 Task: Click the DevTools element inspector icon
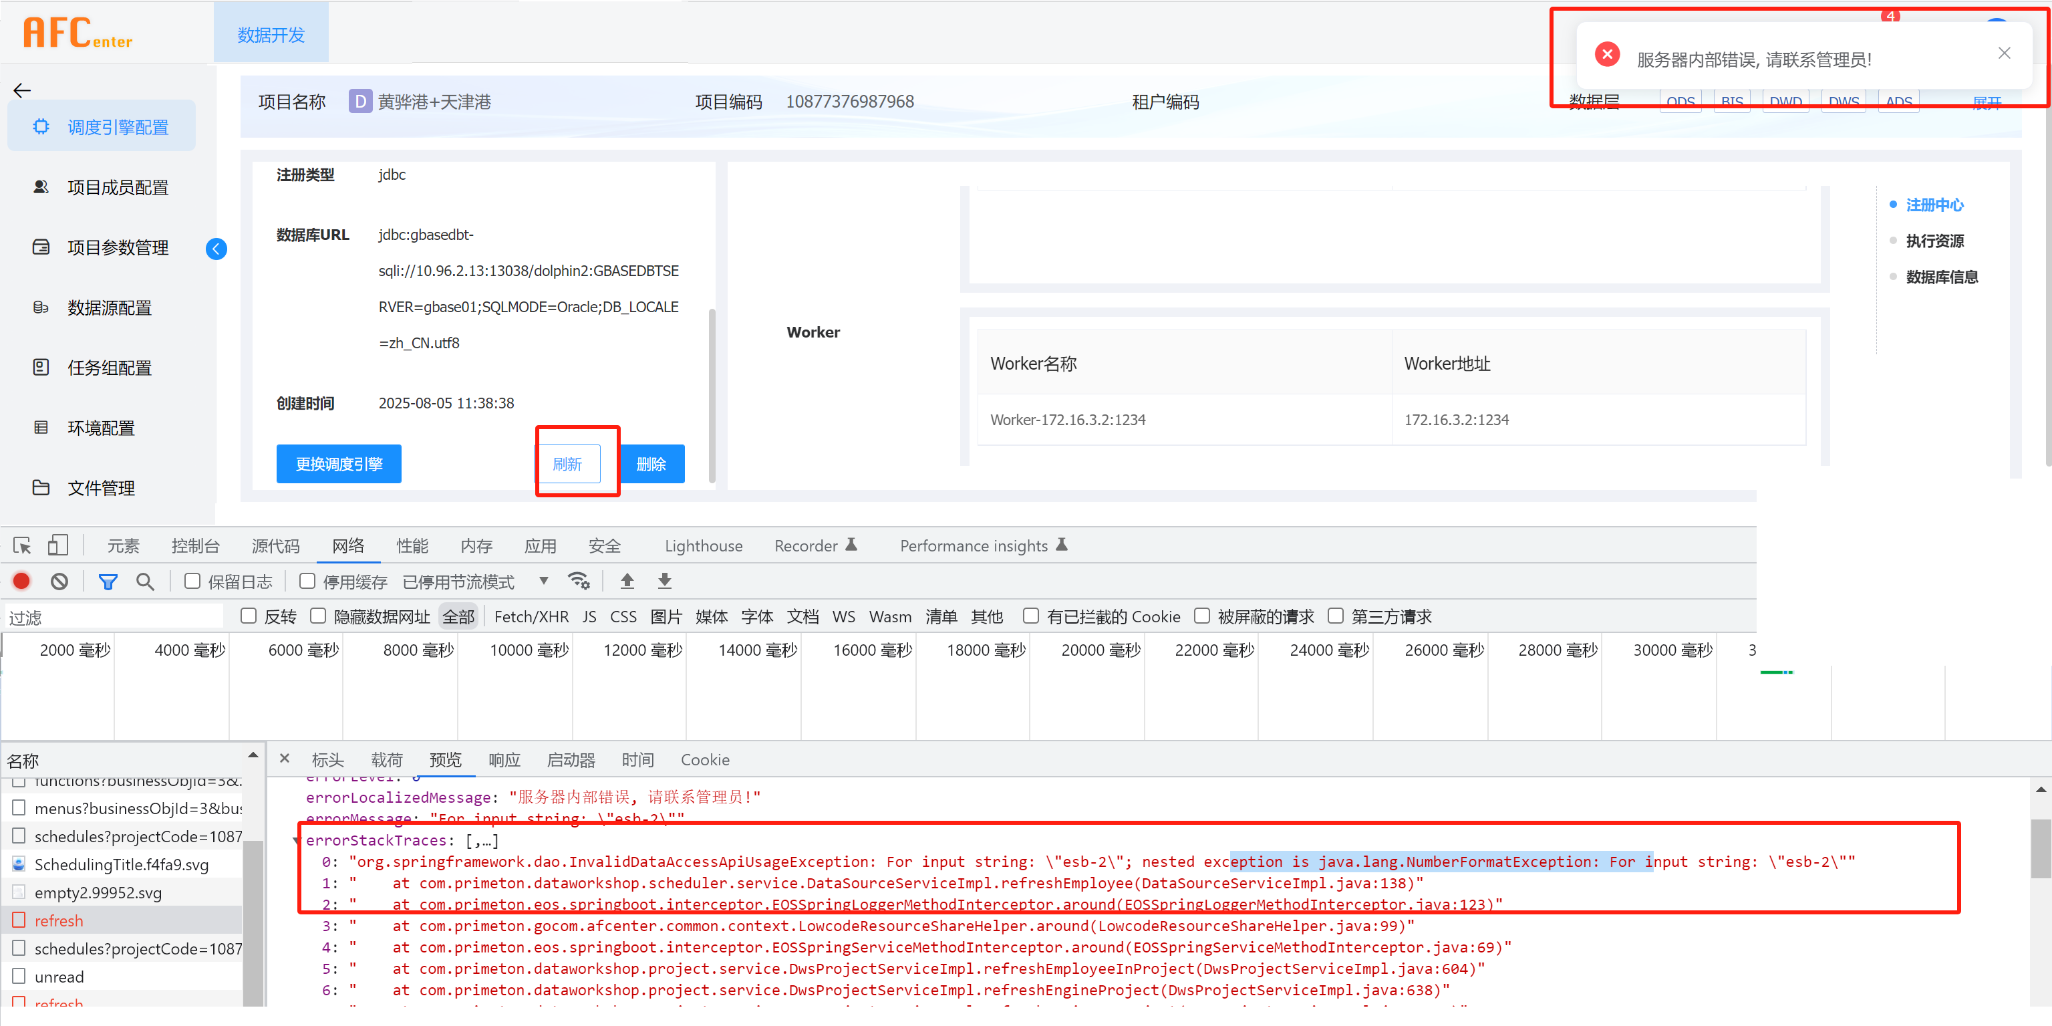click(x=22, y=545)
